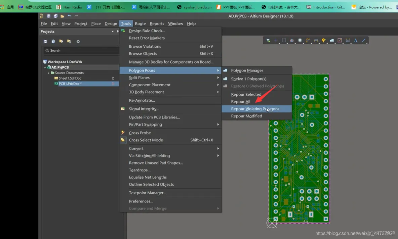Collapse the Source Documents folder
Viewport: 398px width, 239px height.
pos(49,73)
